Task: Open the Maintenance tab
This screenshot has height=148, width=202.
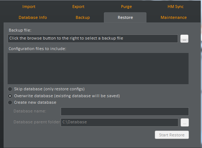Action: click(x=174, y=17)
